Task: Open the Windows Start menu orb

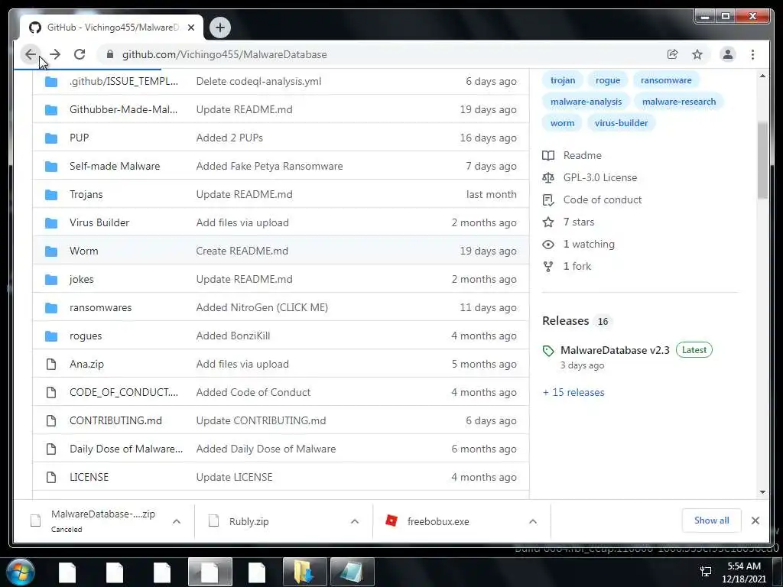Action: tap(21, 572)
